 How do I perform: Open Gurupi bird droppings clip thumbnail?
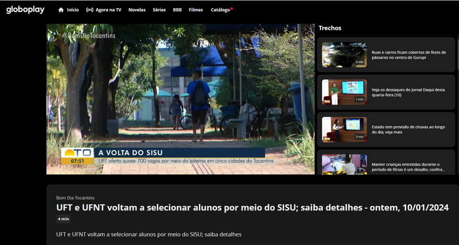(x=344, y=54)
